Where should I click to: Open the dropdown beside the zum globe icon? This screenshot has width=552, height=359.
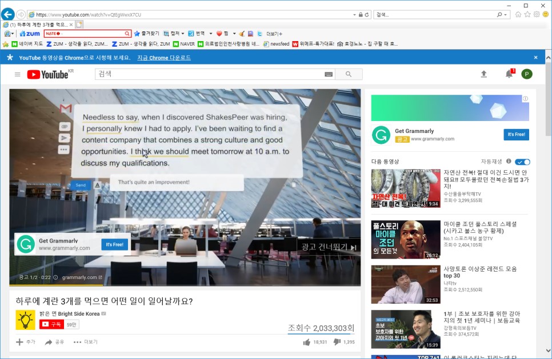(13, 34)
